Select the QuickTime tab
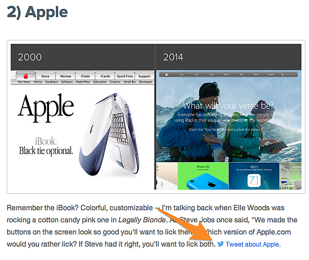 click(x=125, y=76)
